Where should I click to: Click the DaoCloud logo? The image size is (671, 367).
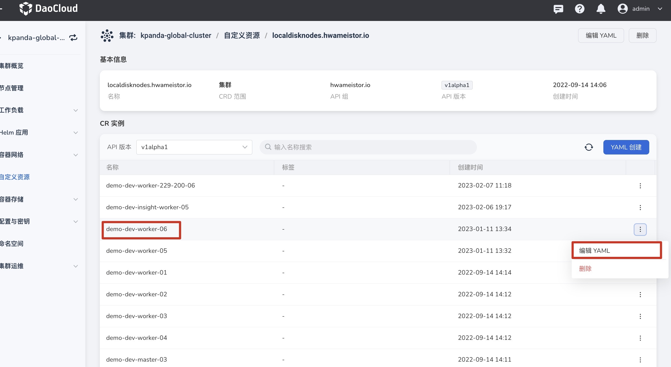click(49, 9)
